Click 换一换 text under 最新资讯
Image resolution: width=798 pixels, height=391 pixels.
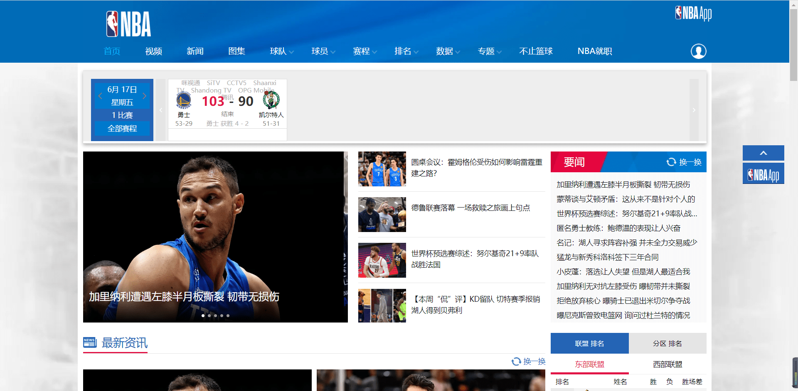click(x=534, y=362)
